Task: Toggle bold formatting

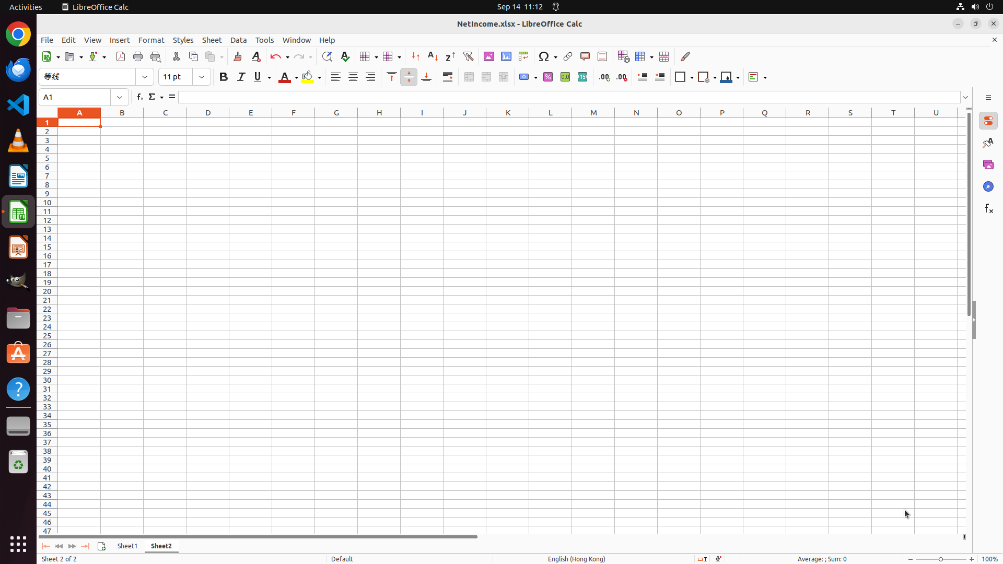Action: [224, 77]
